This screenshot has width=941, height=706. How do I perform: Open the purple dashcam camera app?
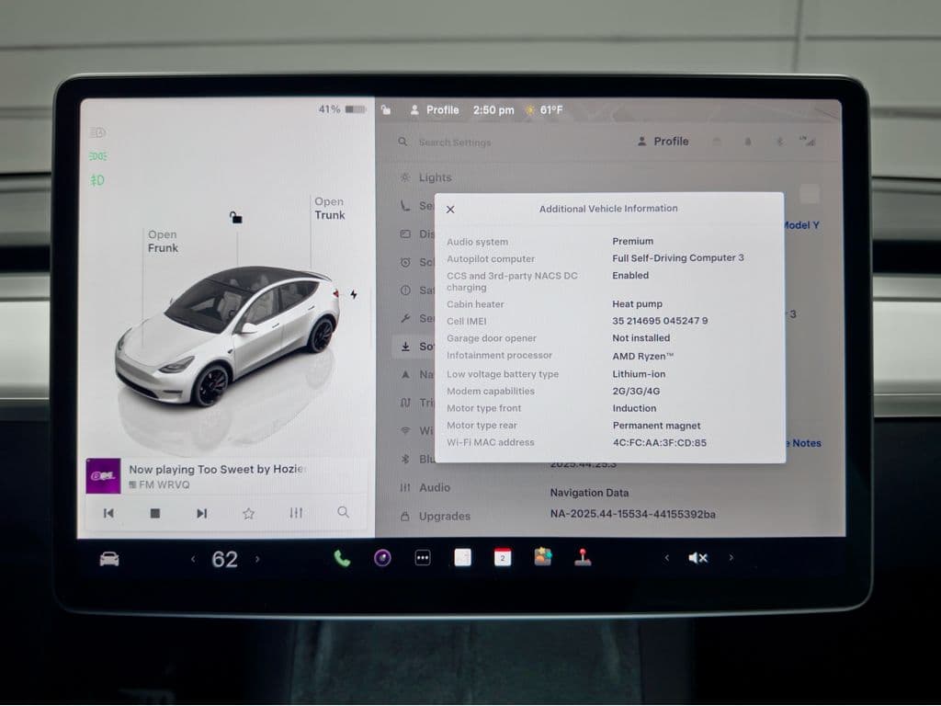382,558
